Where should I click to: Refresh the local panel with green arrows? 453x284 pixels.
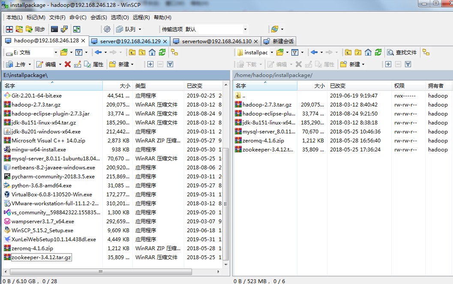162,53
